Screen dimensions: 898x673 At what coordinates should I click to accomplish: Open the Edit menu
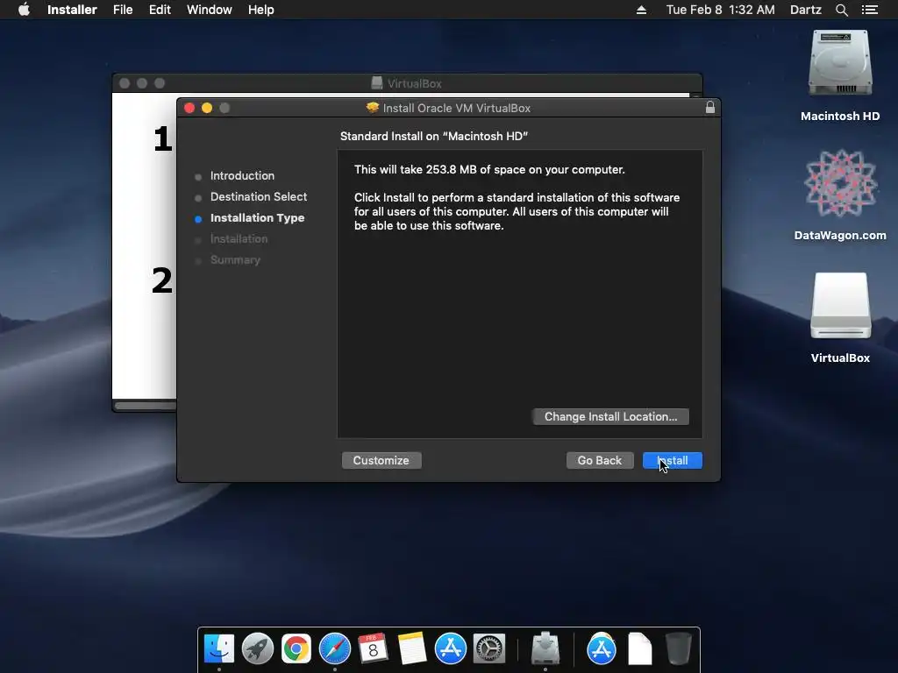click(160, 10)
